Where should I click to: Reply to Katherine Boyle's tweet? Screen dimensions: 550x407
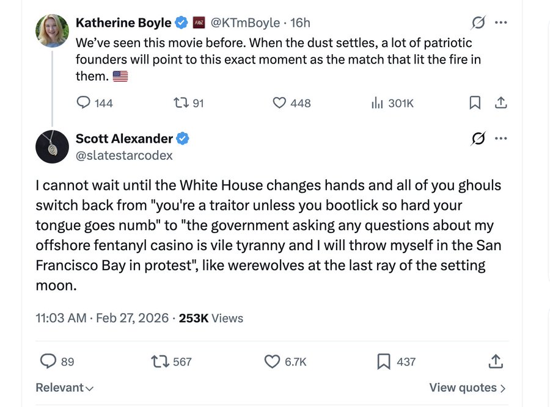point(83,103)
